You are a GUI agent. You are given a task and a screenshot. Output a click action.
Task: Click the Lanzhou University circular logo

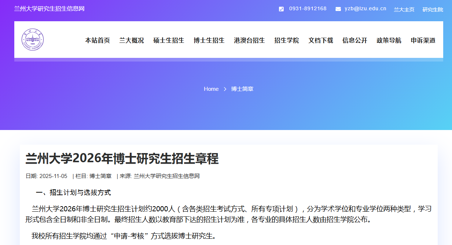(x=32, y=40)
